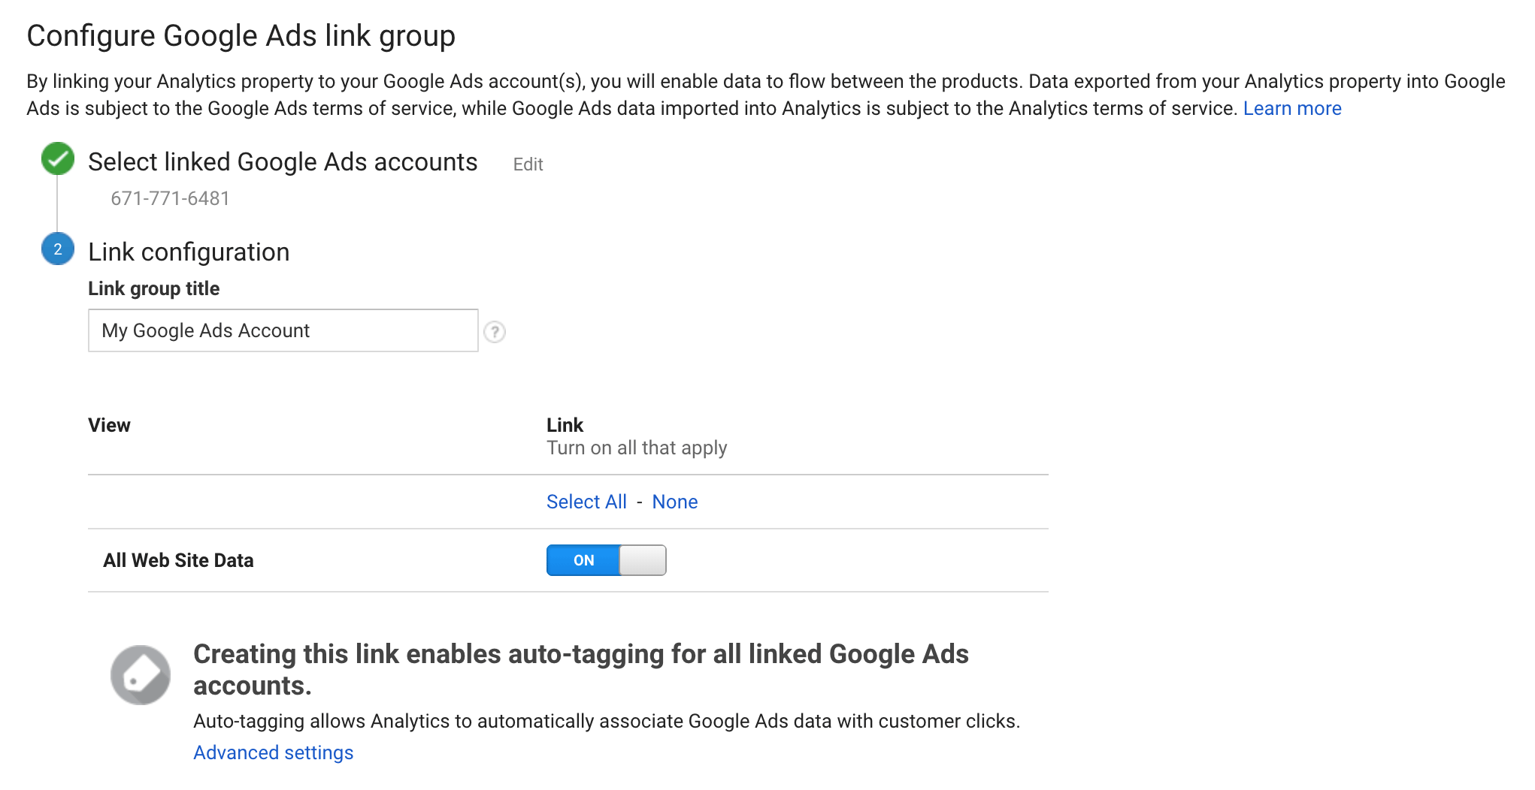Expand the Select linked Google Ads accounts section
The image size is (1535, 790).
tap(283, 161)
